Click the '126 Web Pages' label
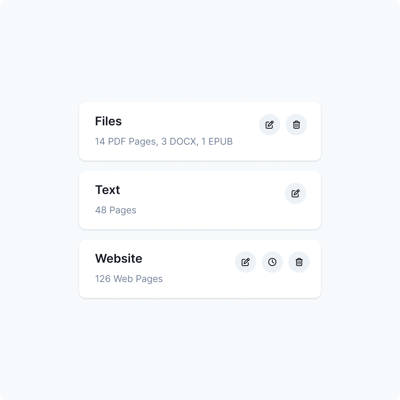 [129, 279]
